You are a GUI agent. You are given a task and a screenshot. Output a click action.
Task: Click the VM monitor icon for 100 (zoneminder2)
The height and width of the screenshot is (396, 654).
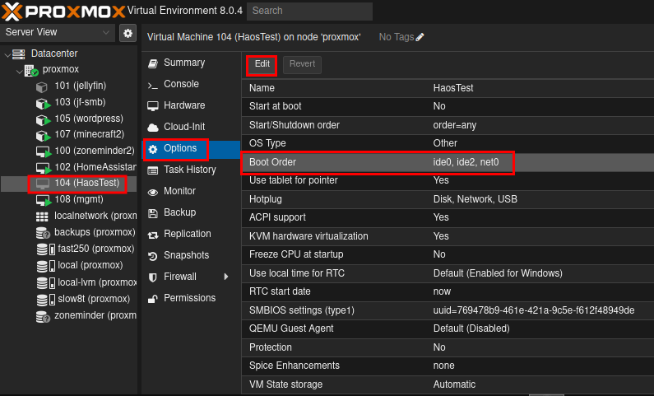point(43,151)
